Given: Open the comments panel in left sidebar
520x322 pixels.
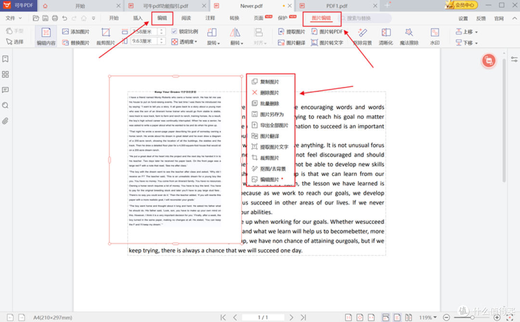Looking at the screenshot, I should [5, 90].
